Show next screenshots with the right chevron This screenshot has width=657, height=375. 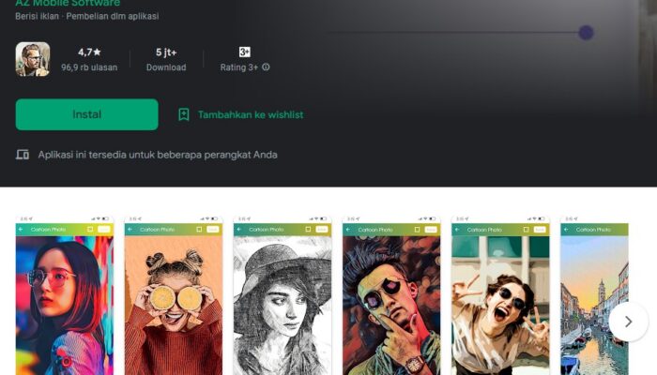point(628,322)
